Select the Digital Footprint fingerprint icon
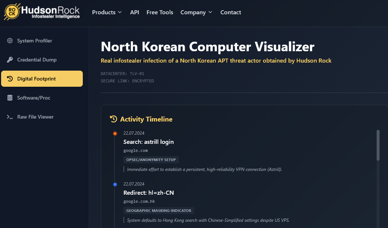 click(11, 78)
